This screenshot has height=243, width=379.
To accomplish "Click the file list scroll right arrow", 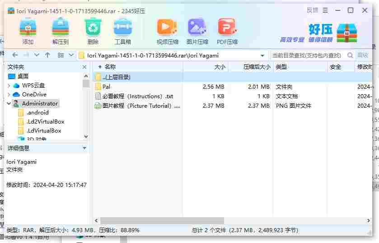I will click(368, 220).
